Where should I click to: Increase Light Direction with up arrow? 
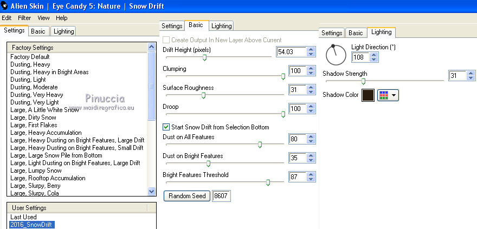[x=374, y=55]
